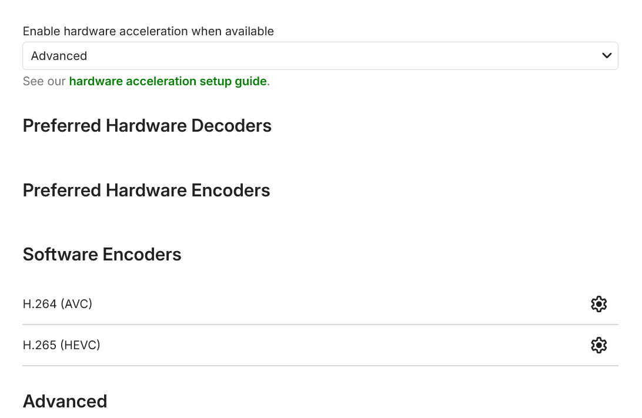Click the divider line below H.264 row
The width and height of the screenshot is (642, 418).
tap(320, 325)
